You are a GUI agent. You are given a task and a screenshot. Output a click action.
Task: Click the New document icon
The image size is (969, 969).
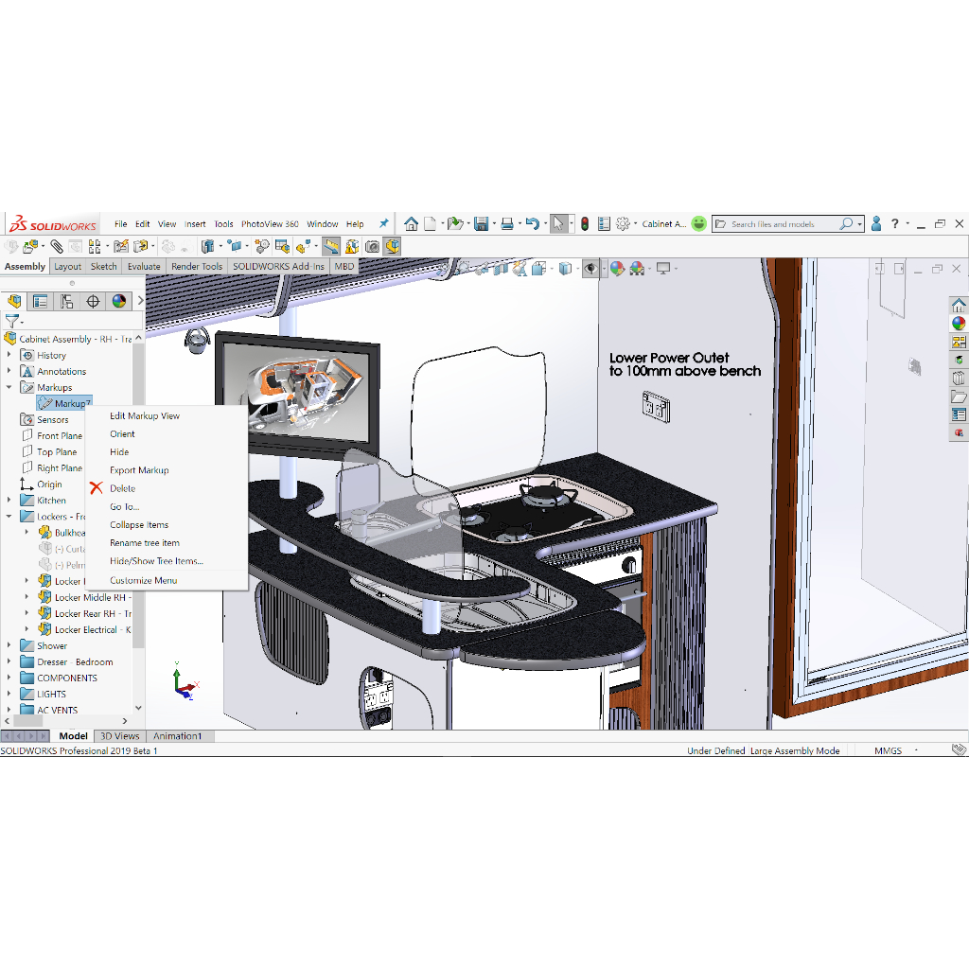[431, 223]
